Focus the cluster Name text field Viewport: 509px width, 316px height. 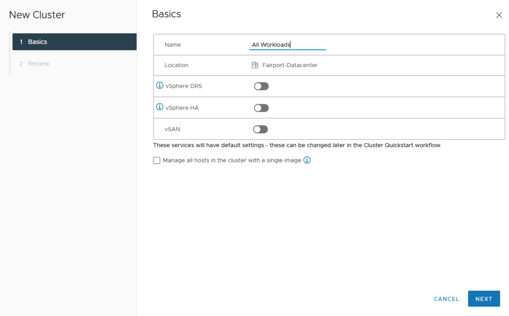tap(287, 45)
